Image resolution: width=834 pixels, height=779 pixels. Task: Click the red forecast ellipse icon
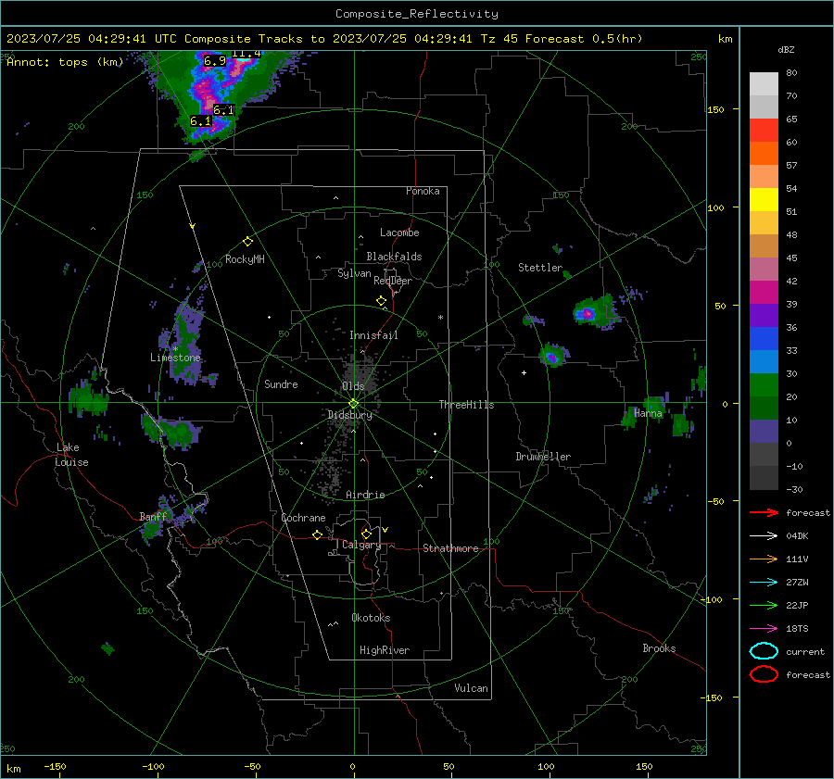point(764,674)
